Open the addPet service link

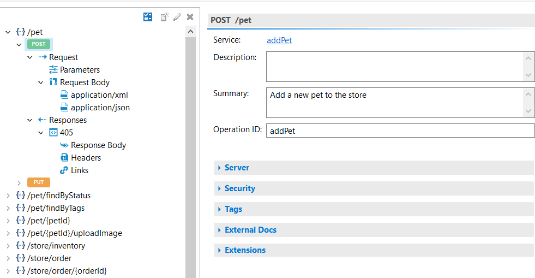click(x=279, y=40)
